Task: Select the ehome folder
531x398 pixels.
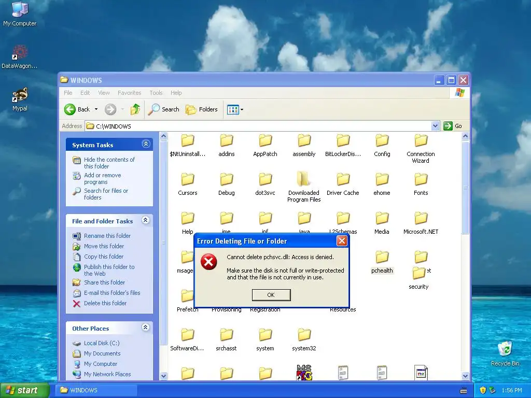Action: (382, 184)
